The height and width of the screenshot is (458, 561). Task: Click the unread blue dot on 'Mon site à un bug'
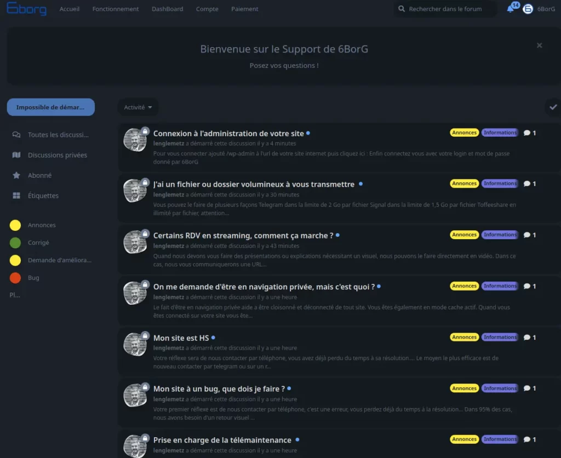click(x=289, y=389)
